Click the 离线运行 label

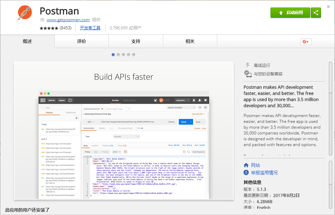262,66
